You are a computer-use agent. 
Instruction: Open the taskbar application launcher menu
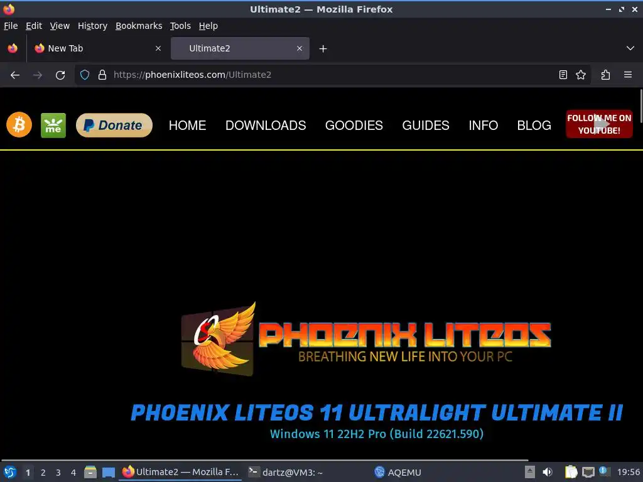pyautogui.click(x=10, y=472)
